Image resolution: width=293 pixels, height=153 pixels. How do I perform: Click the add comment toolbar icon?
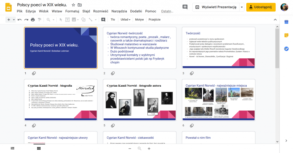(x=103, y=20)
